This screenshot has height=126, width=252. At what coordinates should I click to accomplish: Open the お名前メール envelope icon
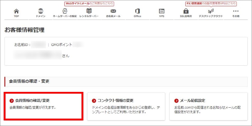click(x=113, y=11)
